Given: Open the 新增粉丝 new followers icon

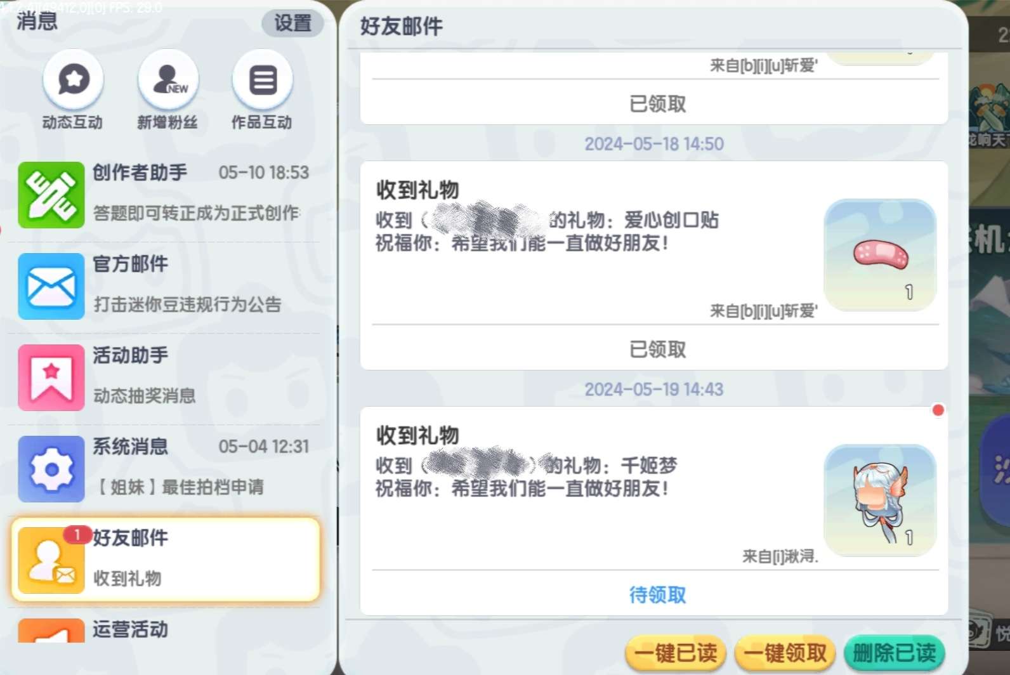Looking at the screenshot, I should tap(168, 80).
